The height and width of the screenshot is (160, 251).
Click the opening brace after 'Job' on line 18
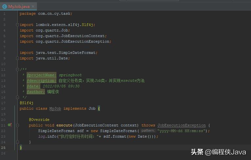(x=99, y=108)
